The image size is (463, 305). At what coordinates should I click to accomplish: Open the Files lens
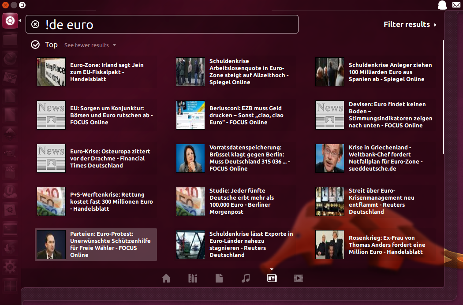point(219,278)
